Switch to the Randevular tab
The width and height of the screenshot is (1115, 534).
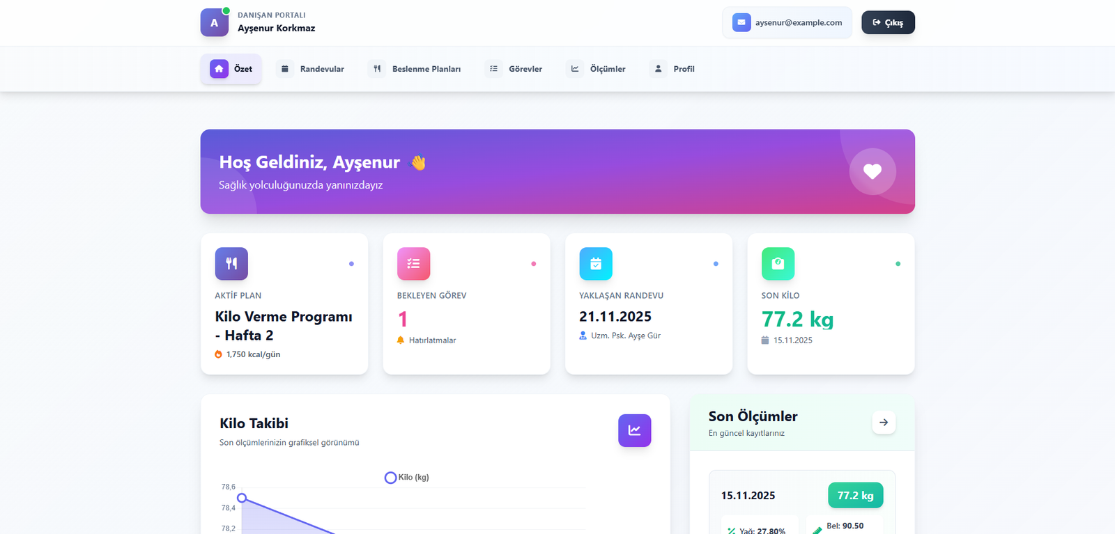pyautogui.click(x=313, y=69)
